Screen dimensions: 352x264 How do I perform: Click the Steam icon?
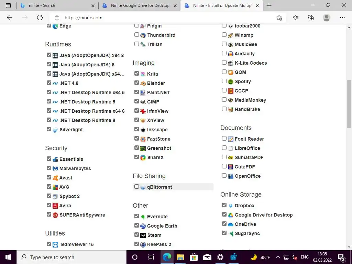coord(143,235)
